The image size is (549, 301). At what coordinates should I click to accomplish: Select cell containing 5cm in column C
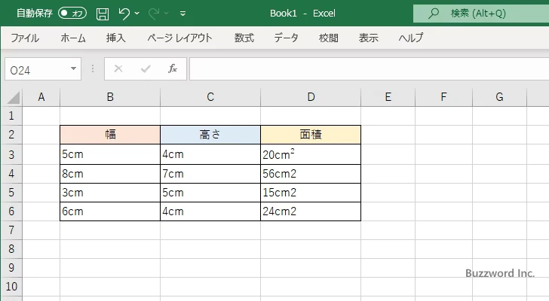coord(210,193)
